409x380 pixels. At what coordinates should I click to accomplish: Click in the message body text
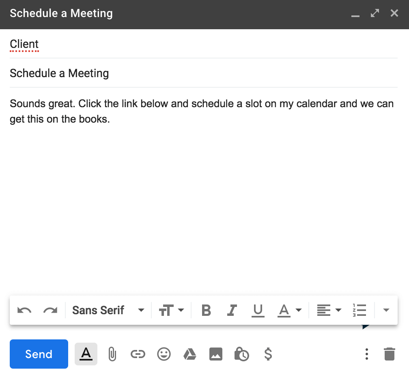click(x=201, y=111)
